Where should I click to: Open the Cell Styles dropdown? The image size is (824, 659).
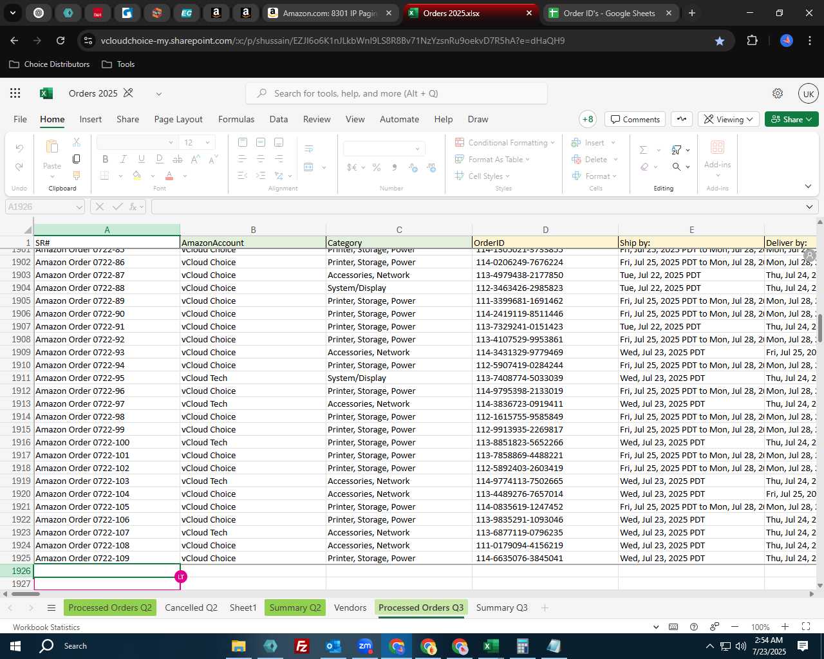(482, 176)
